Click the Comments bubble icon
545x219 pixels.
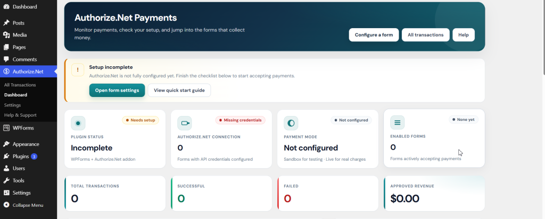(6, 59)
